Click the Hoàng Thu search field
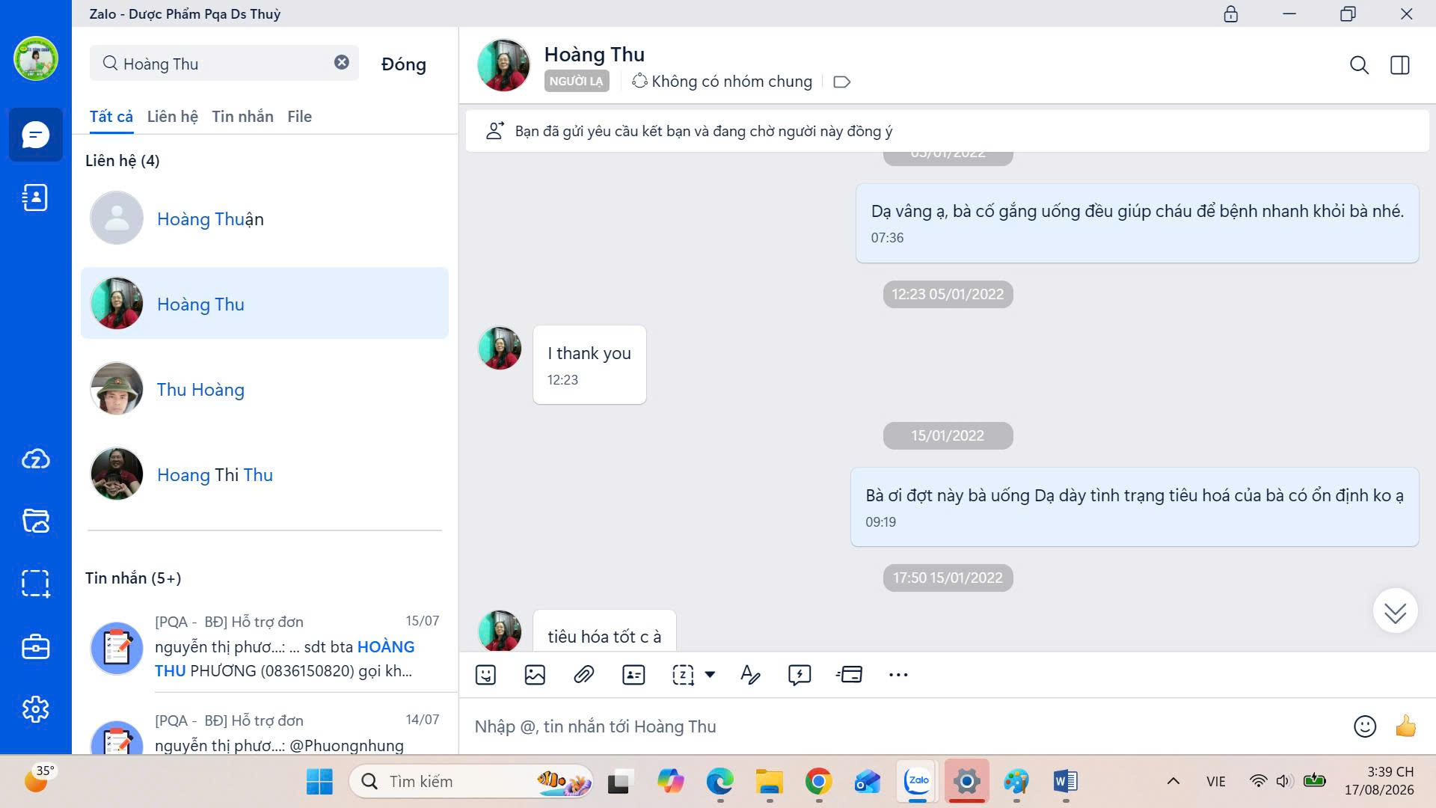Image resolution: width=1436 pixels, height=808 pixels. 224,63
